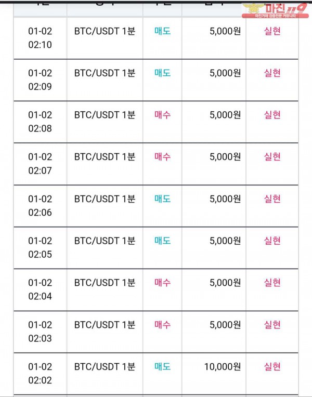Click 매수 label in the 02:08 trade row
This screenshot has width=312, height=397.
[162, 115]
